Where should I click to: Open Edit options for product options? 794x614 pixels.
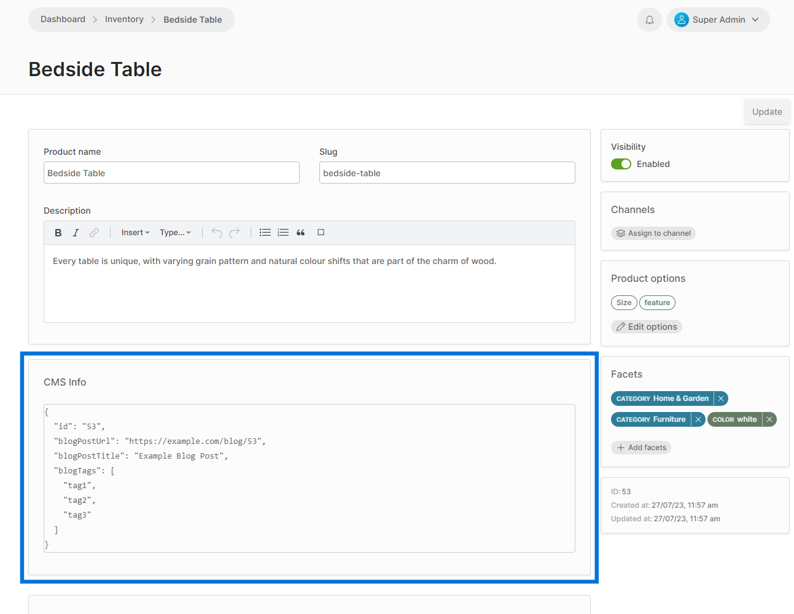[646, 326]
